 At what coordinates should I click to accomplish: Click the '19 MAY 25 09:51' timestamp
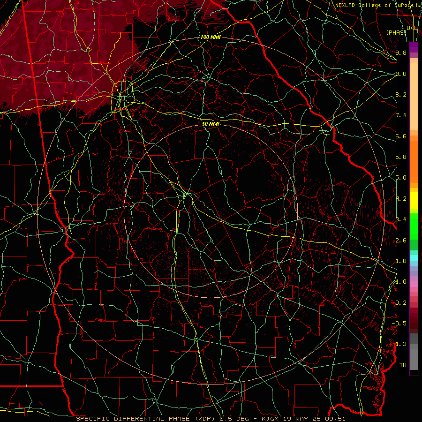tap(315, 419)
